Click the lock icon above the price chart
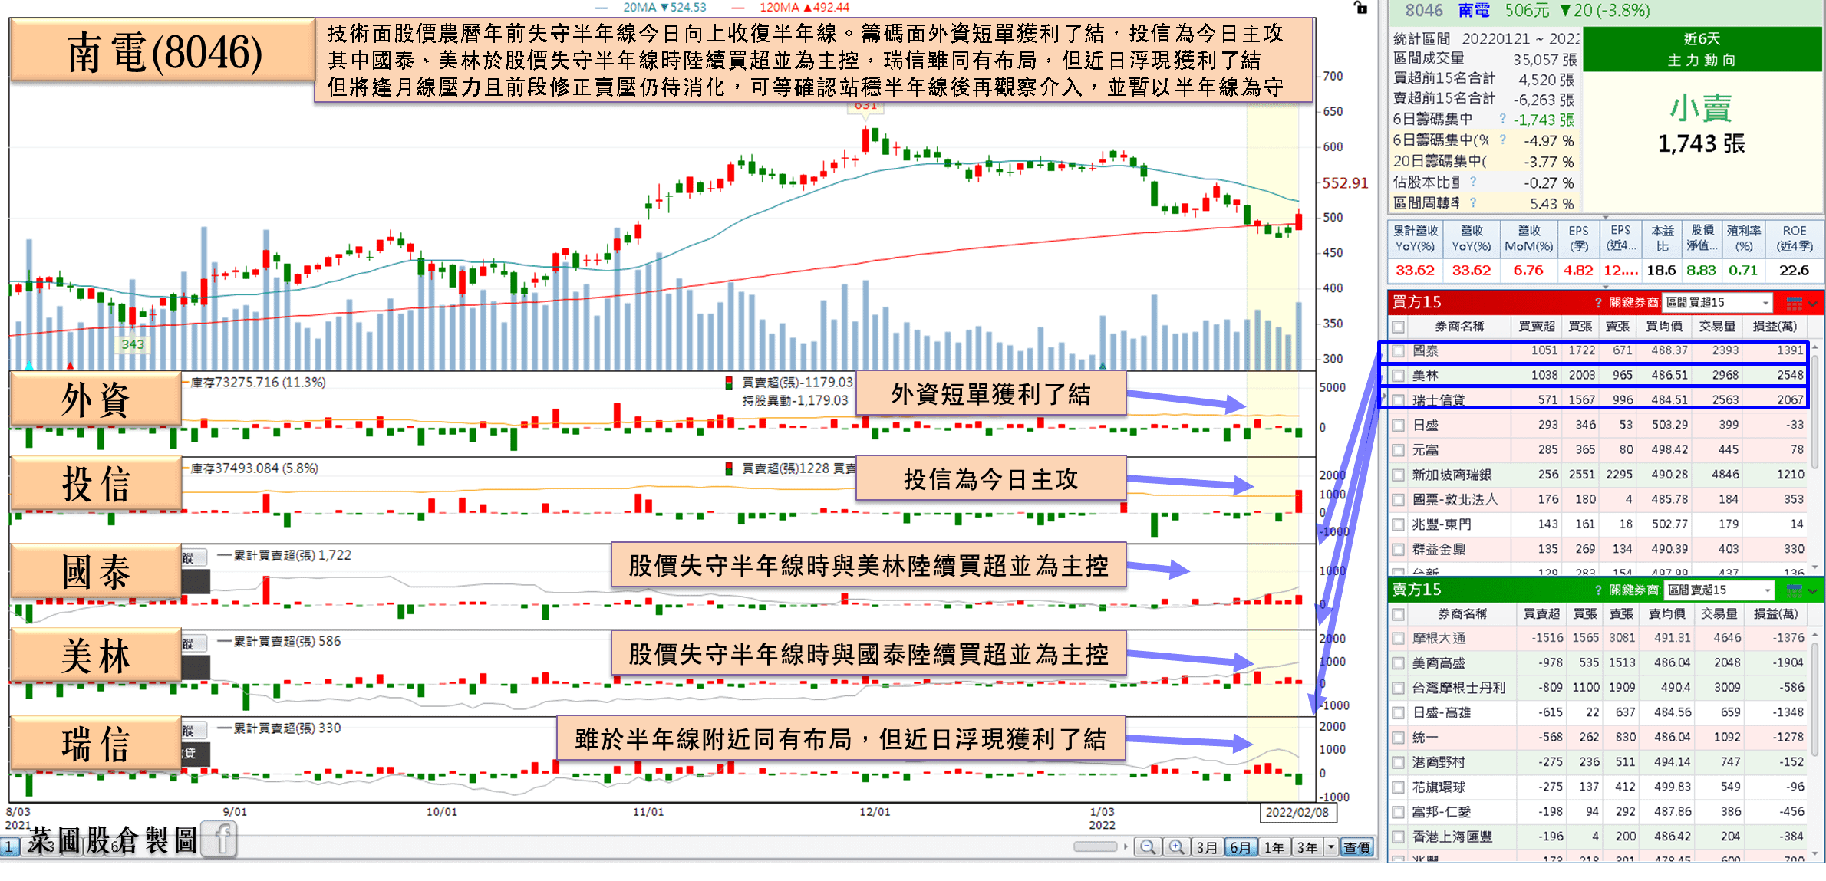Viewport: 1826px width, 881px height. click(x=1360, y=8)
